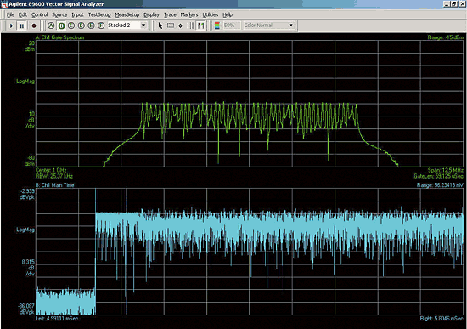467x329 pixels.
Task: Minimize the Vector Signal Analyzer window
Action: (447, 4)
